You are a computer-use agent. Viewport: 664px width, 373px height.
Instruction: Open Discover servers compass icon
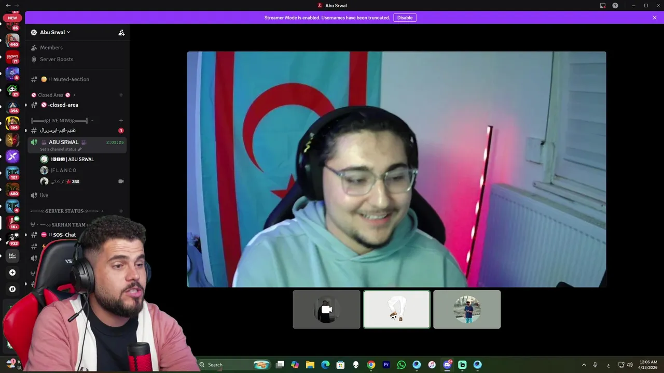12,289
